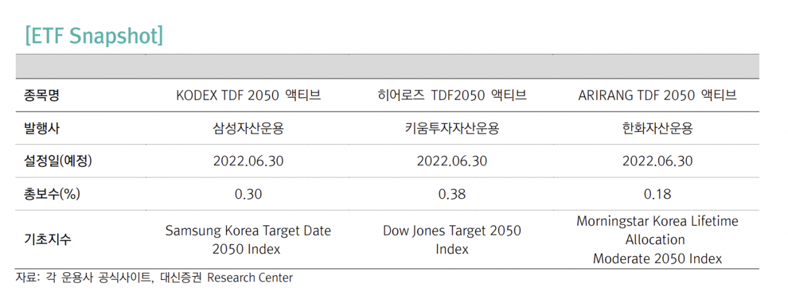Click the 총보수(%) row label
Image resolution: width=788 pixels, height=303 pixels.
coord(50,193)
